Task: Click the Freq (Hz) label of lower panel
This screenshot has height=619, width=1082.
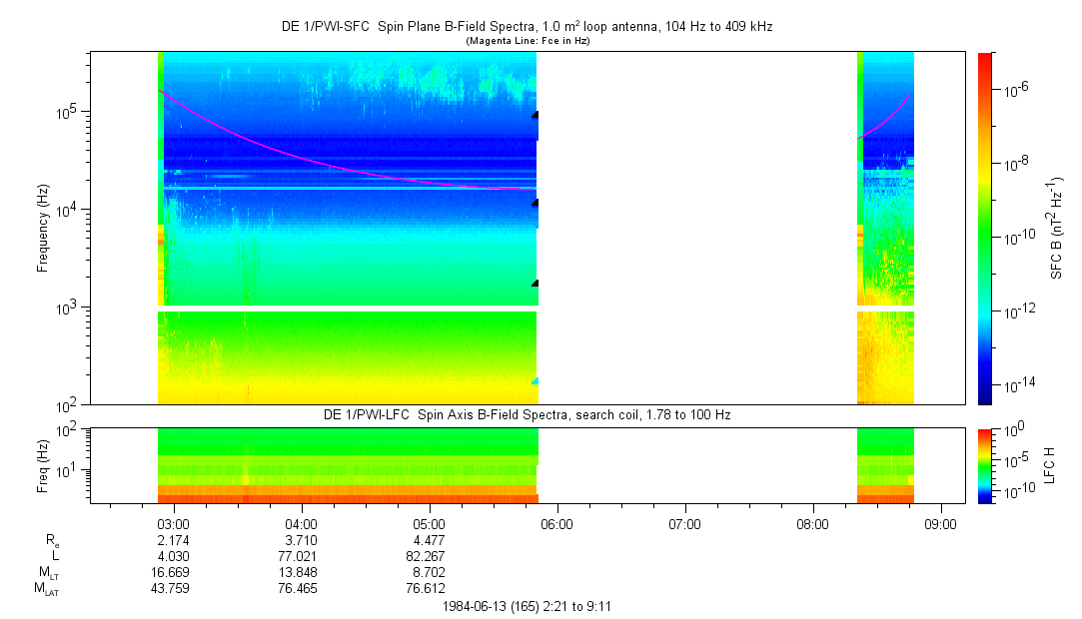Action: [43, 466]
